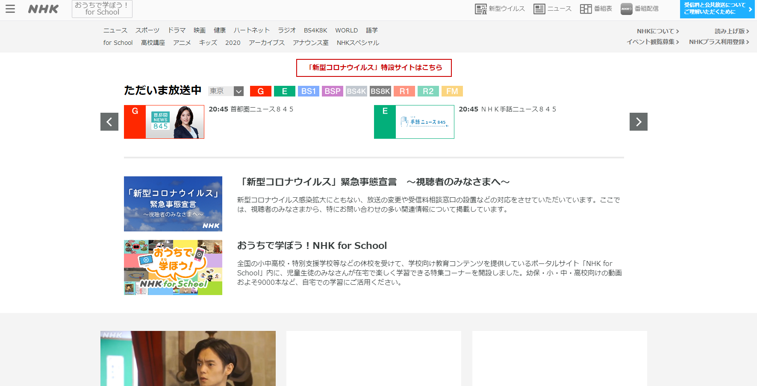Open the hamburger menu icon
This screenshot has width=757, height=386.
coord(10,9)
